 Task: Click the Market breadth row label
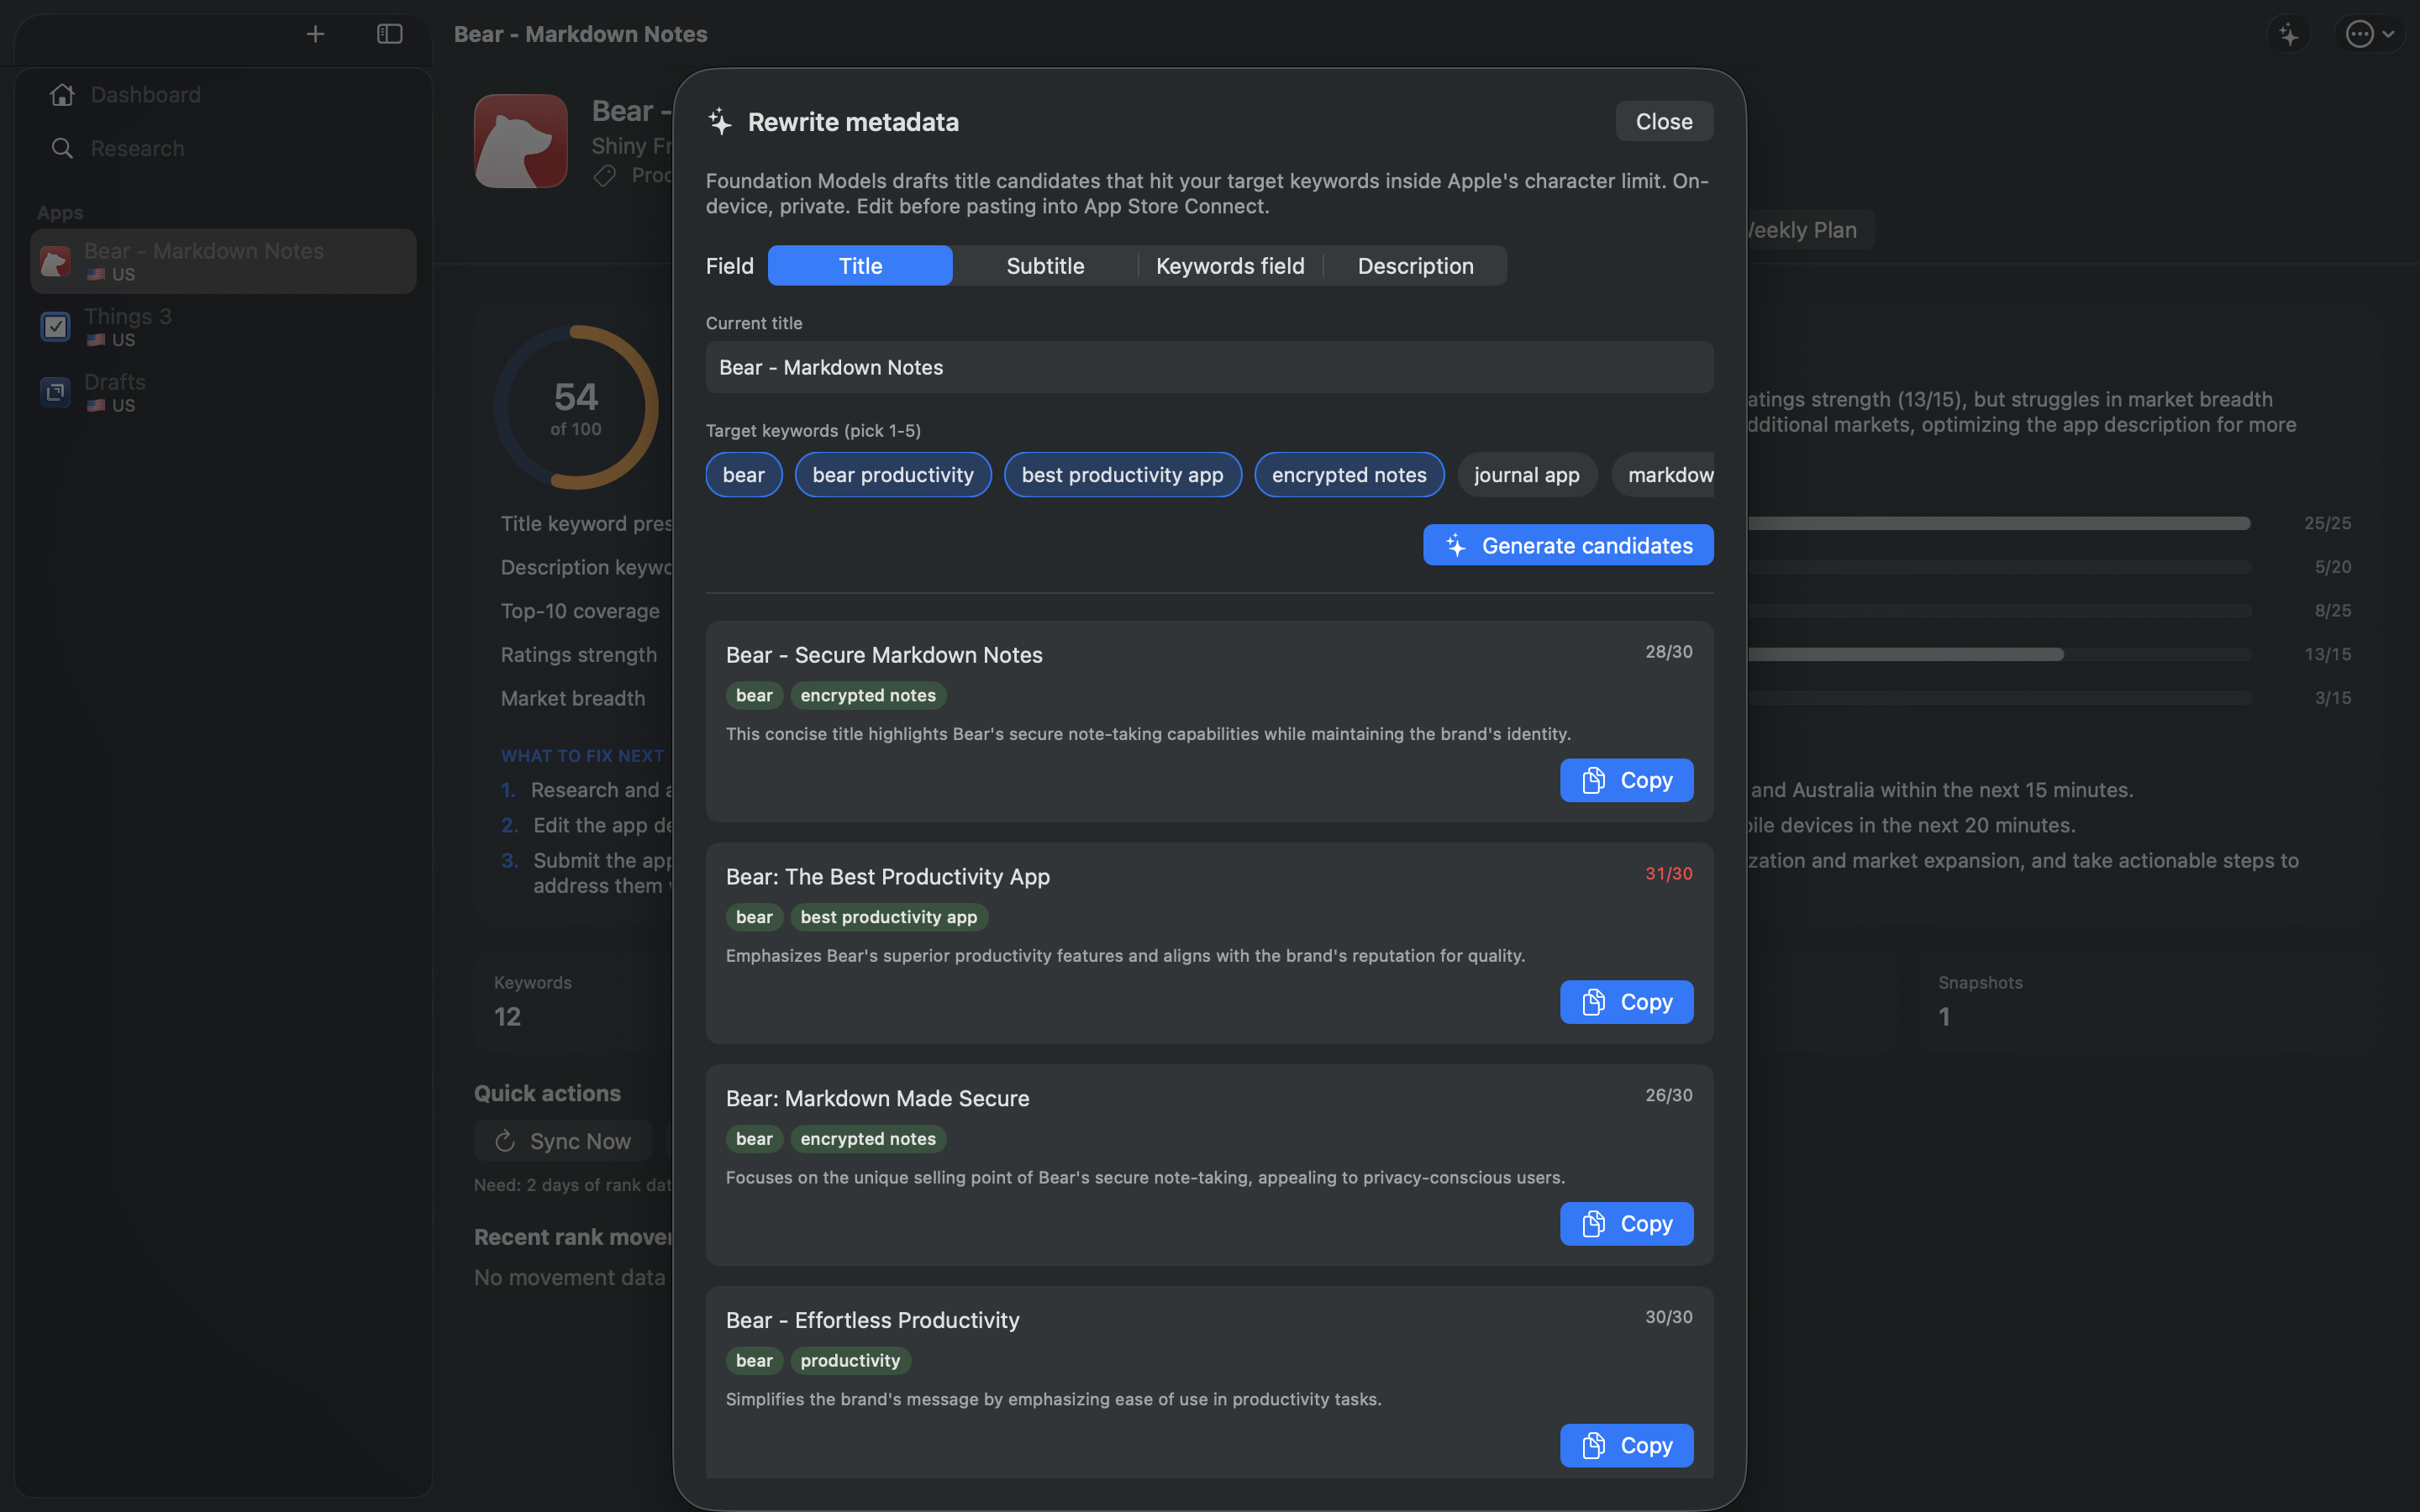pyautogui.click(x=573, y=698)
